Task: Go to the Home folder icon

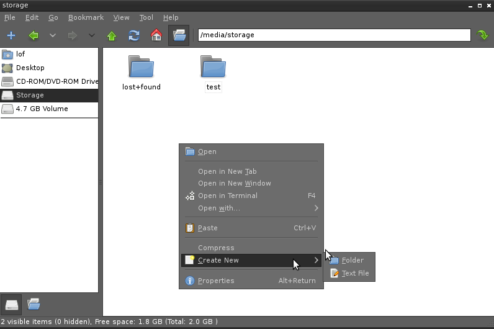Action: coord(156,35)
